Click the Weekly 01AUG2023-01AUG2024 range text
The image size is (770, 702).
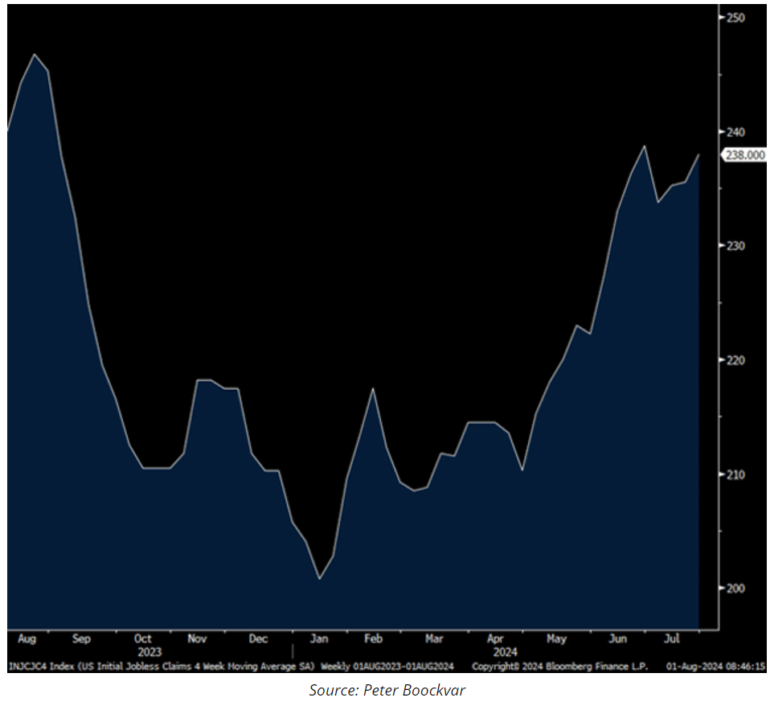click(x=387, y=667)
